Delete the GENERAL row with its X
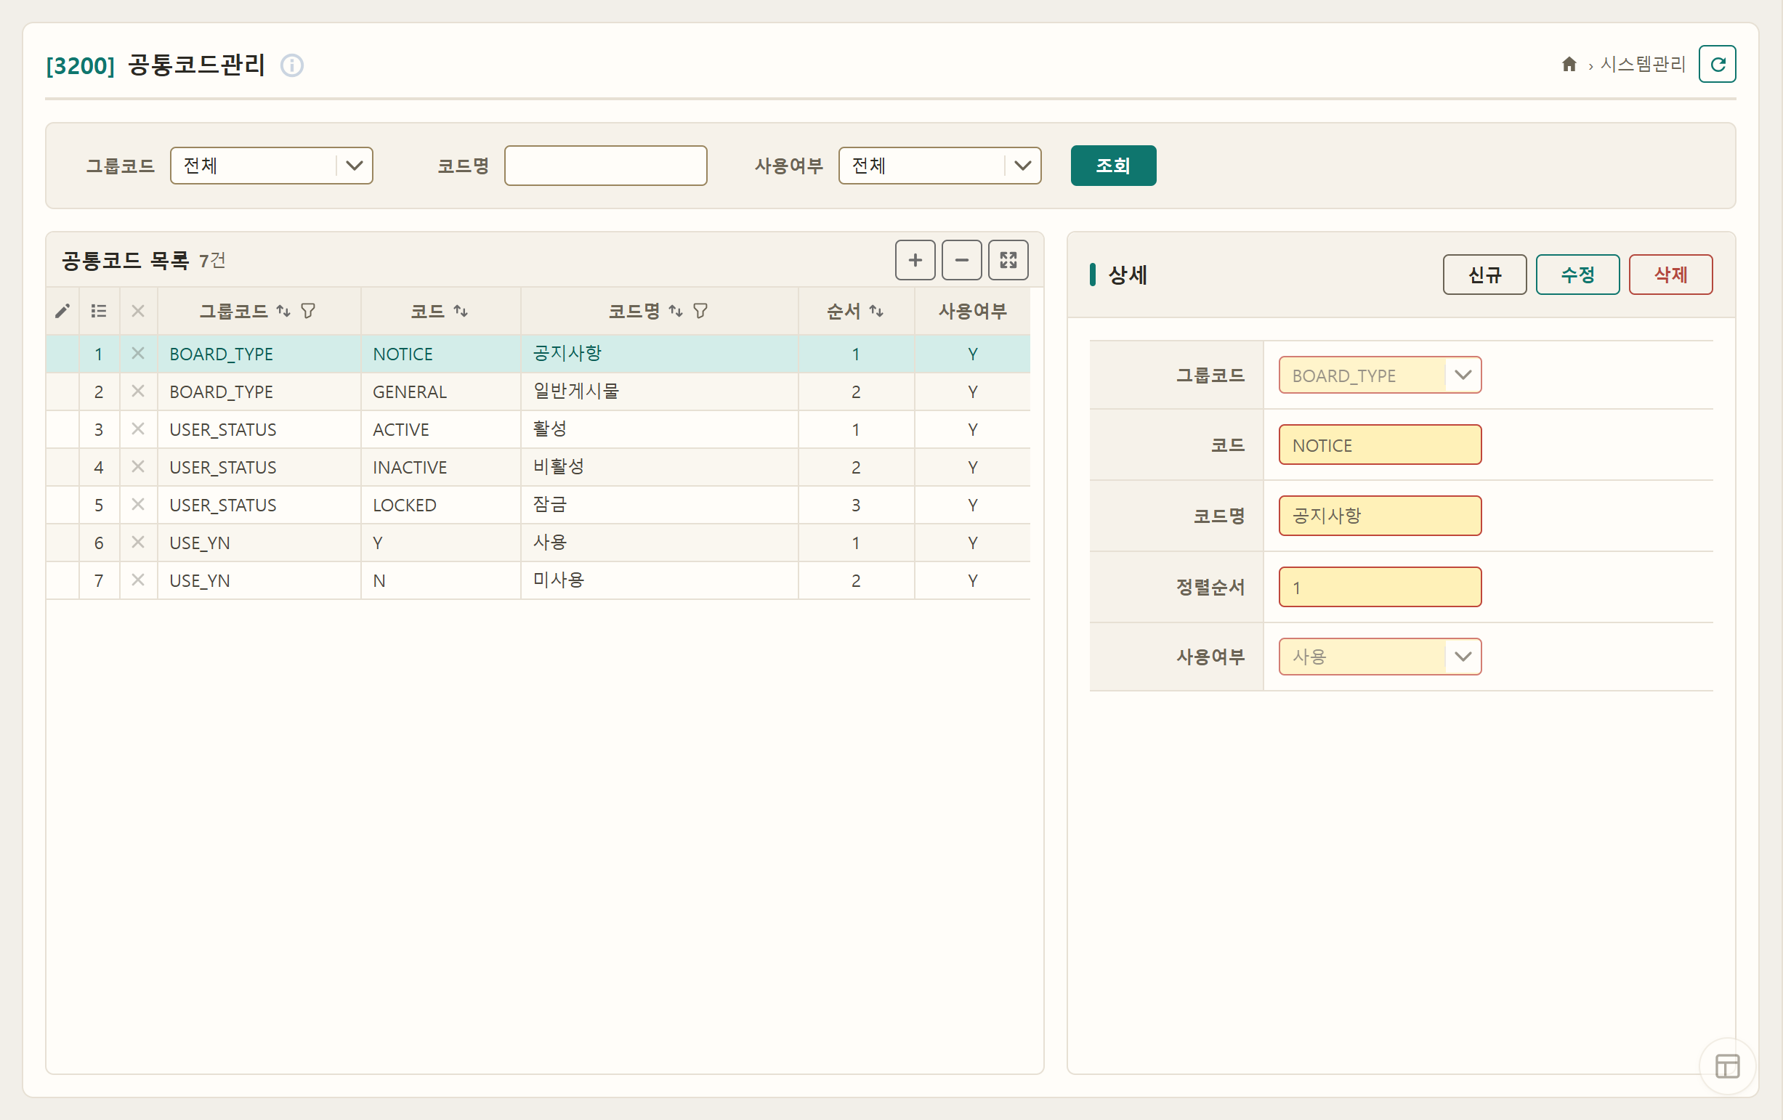 pos(138,391)
